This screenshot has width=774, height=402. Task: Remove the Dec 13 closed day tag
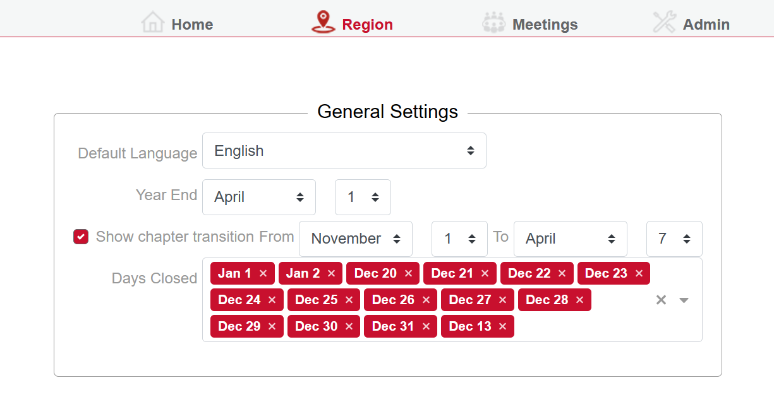[502, 326]
